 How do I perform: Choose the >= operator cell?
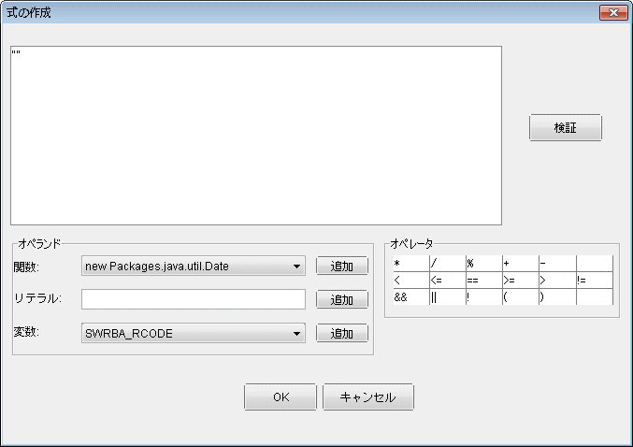tap(521, 281)
